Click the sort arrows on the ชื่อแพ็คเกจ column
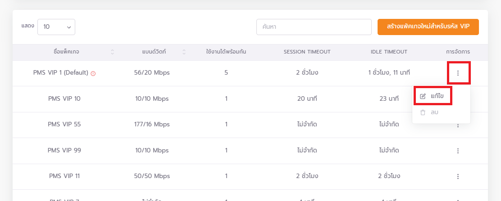501x201 pixels. tap(112, 52)
